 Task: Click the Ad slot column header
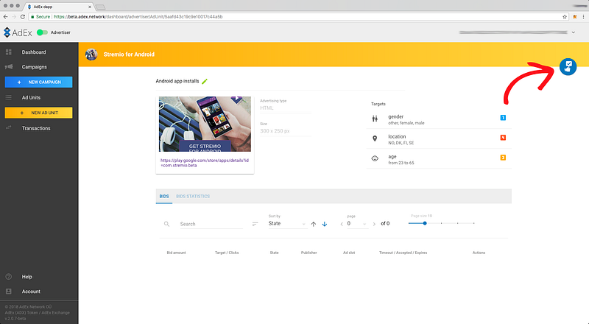pyautogui.click(x=349, y=253)
